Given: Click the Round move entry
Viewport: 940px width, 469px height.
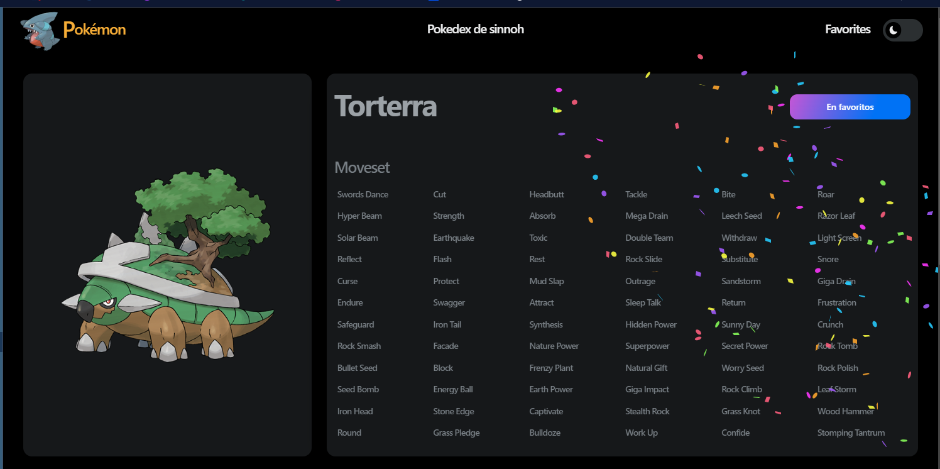Looking at the screenshot, I should [349, 433].
